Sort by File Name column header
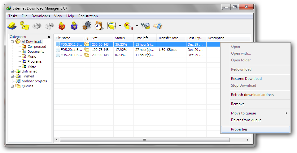 coord(69,38)
